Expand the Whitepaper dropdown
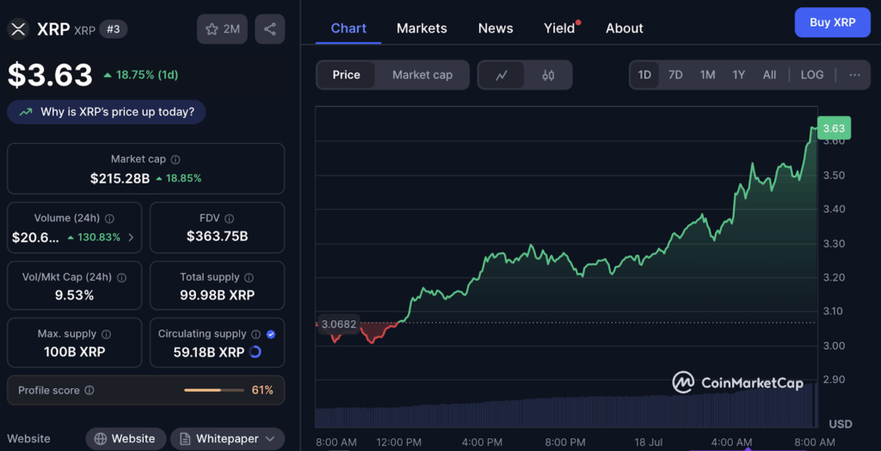The height and width of the screenshot is (451, 881). [x=270, y=439]
